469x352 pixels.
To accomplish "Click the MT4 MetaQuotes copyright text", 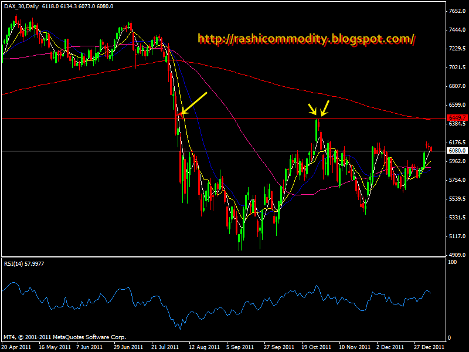I will click(x=65, y=337).
